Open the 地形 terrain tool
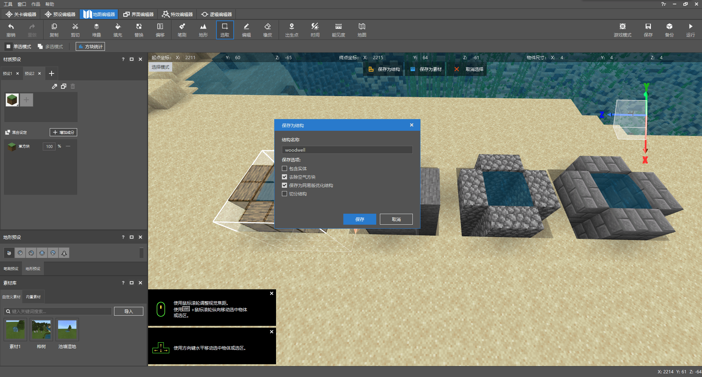702x377 pixels. (x=203, y=30)
